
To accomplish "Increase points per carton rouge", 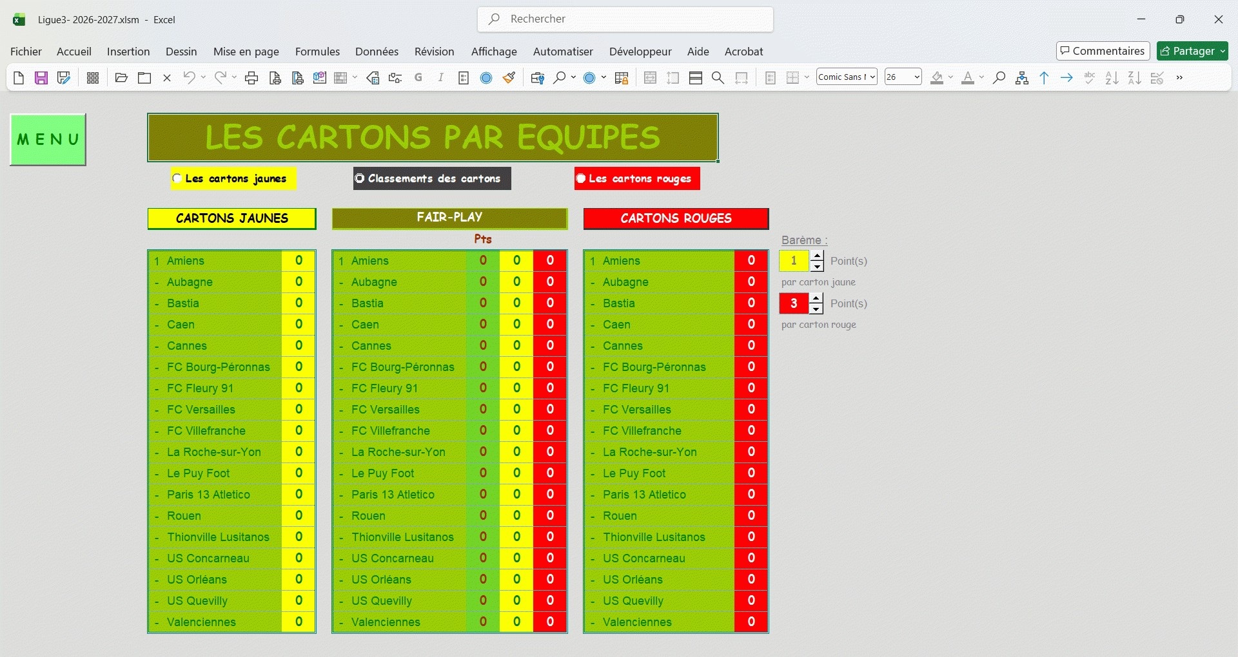I will [816, 298].
